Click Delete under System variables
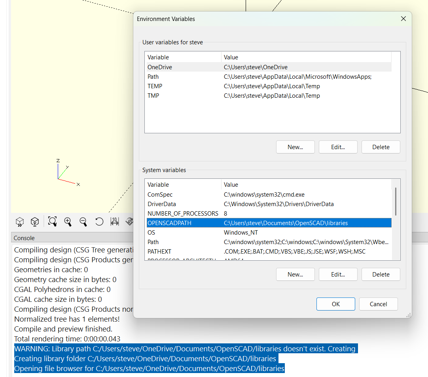Screen dimensions: 428x377 pyautogui.click(x=381, y=275)
